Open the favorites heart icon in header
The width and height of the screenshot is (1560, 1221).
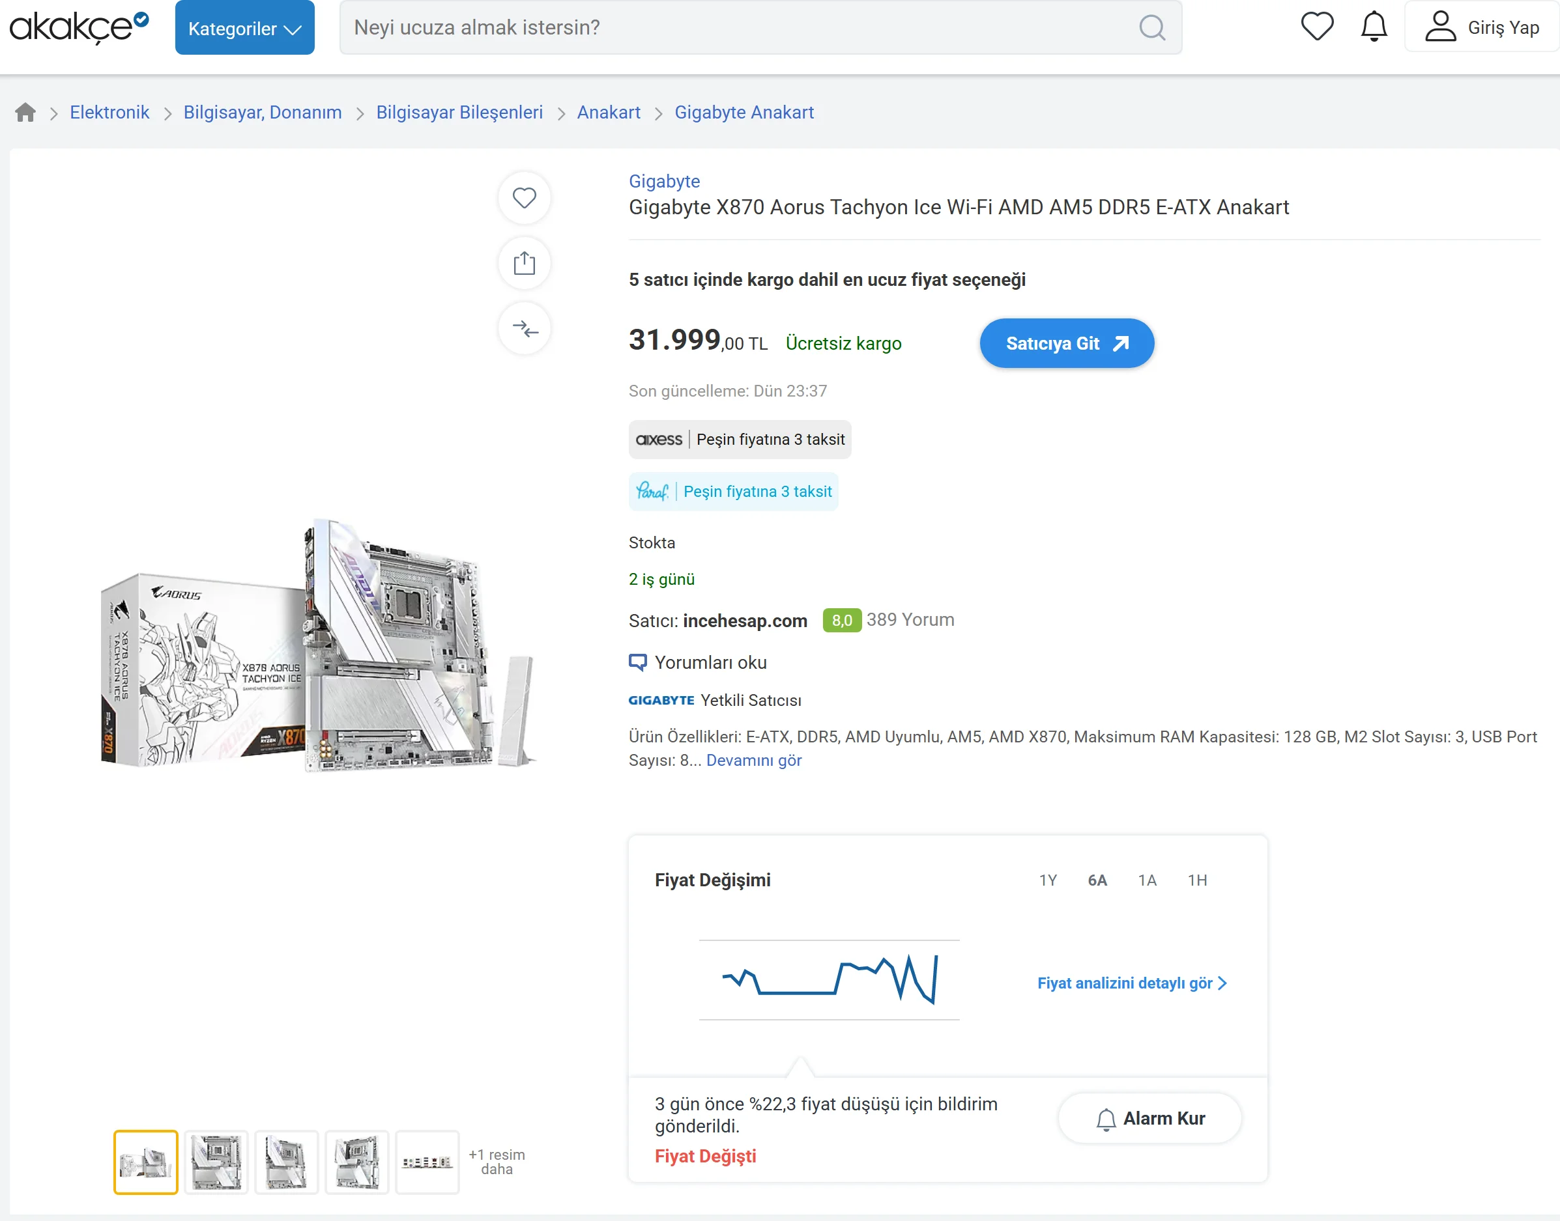click(1317, 27)
